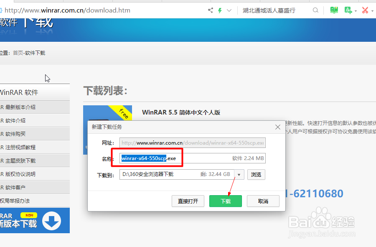Click the WinRAR 软件 sidebar header

click(35, 92)
